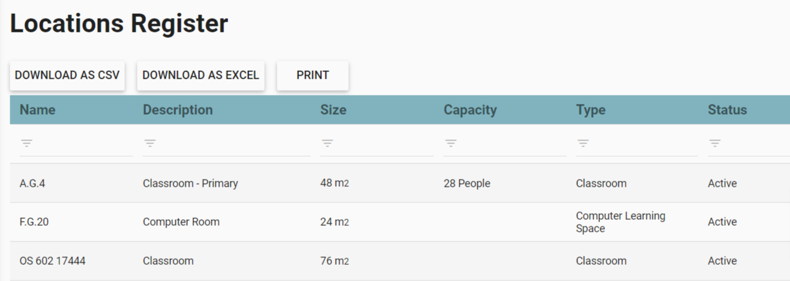Viewport: 790px width, 281px height.
Task: Click the Capacity column filter icon
Action: [451, 143]
